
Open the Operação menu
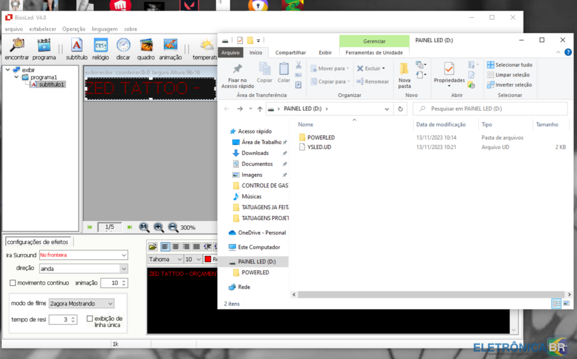(73, 29)
